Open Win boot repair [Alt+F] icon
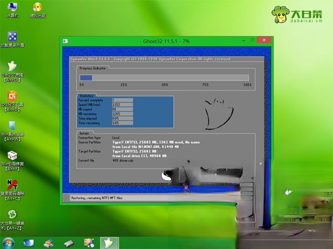The width and height of the screenshot is (333, 249). point(12,161)
